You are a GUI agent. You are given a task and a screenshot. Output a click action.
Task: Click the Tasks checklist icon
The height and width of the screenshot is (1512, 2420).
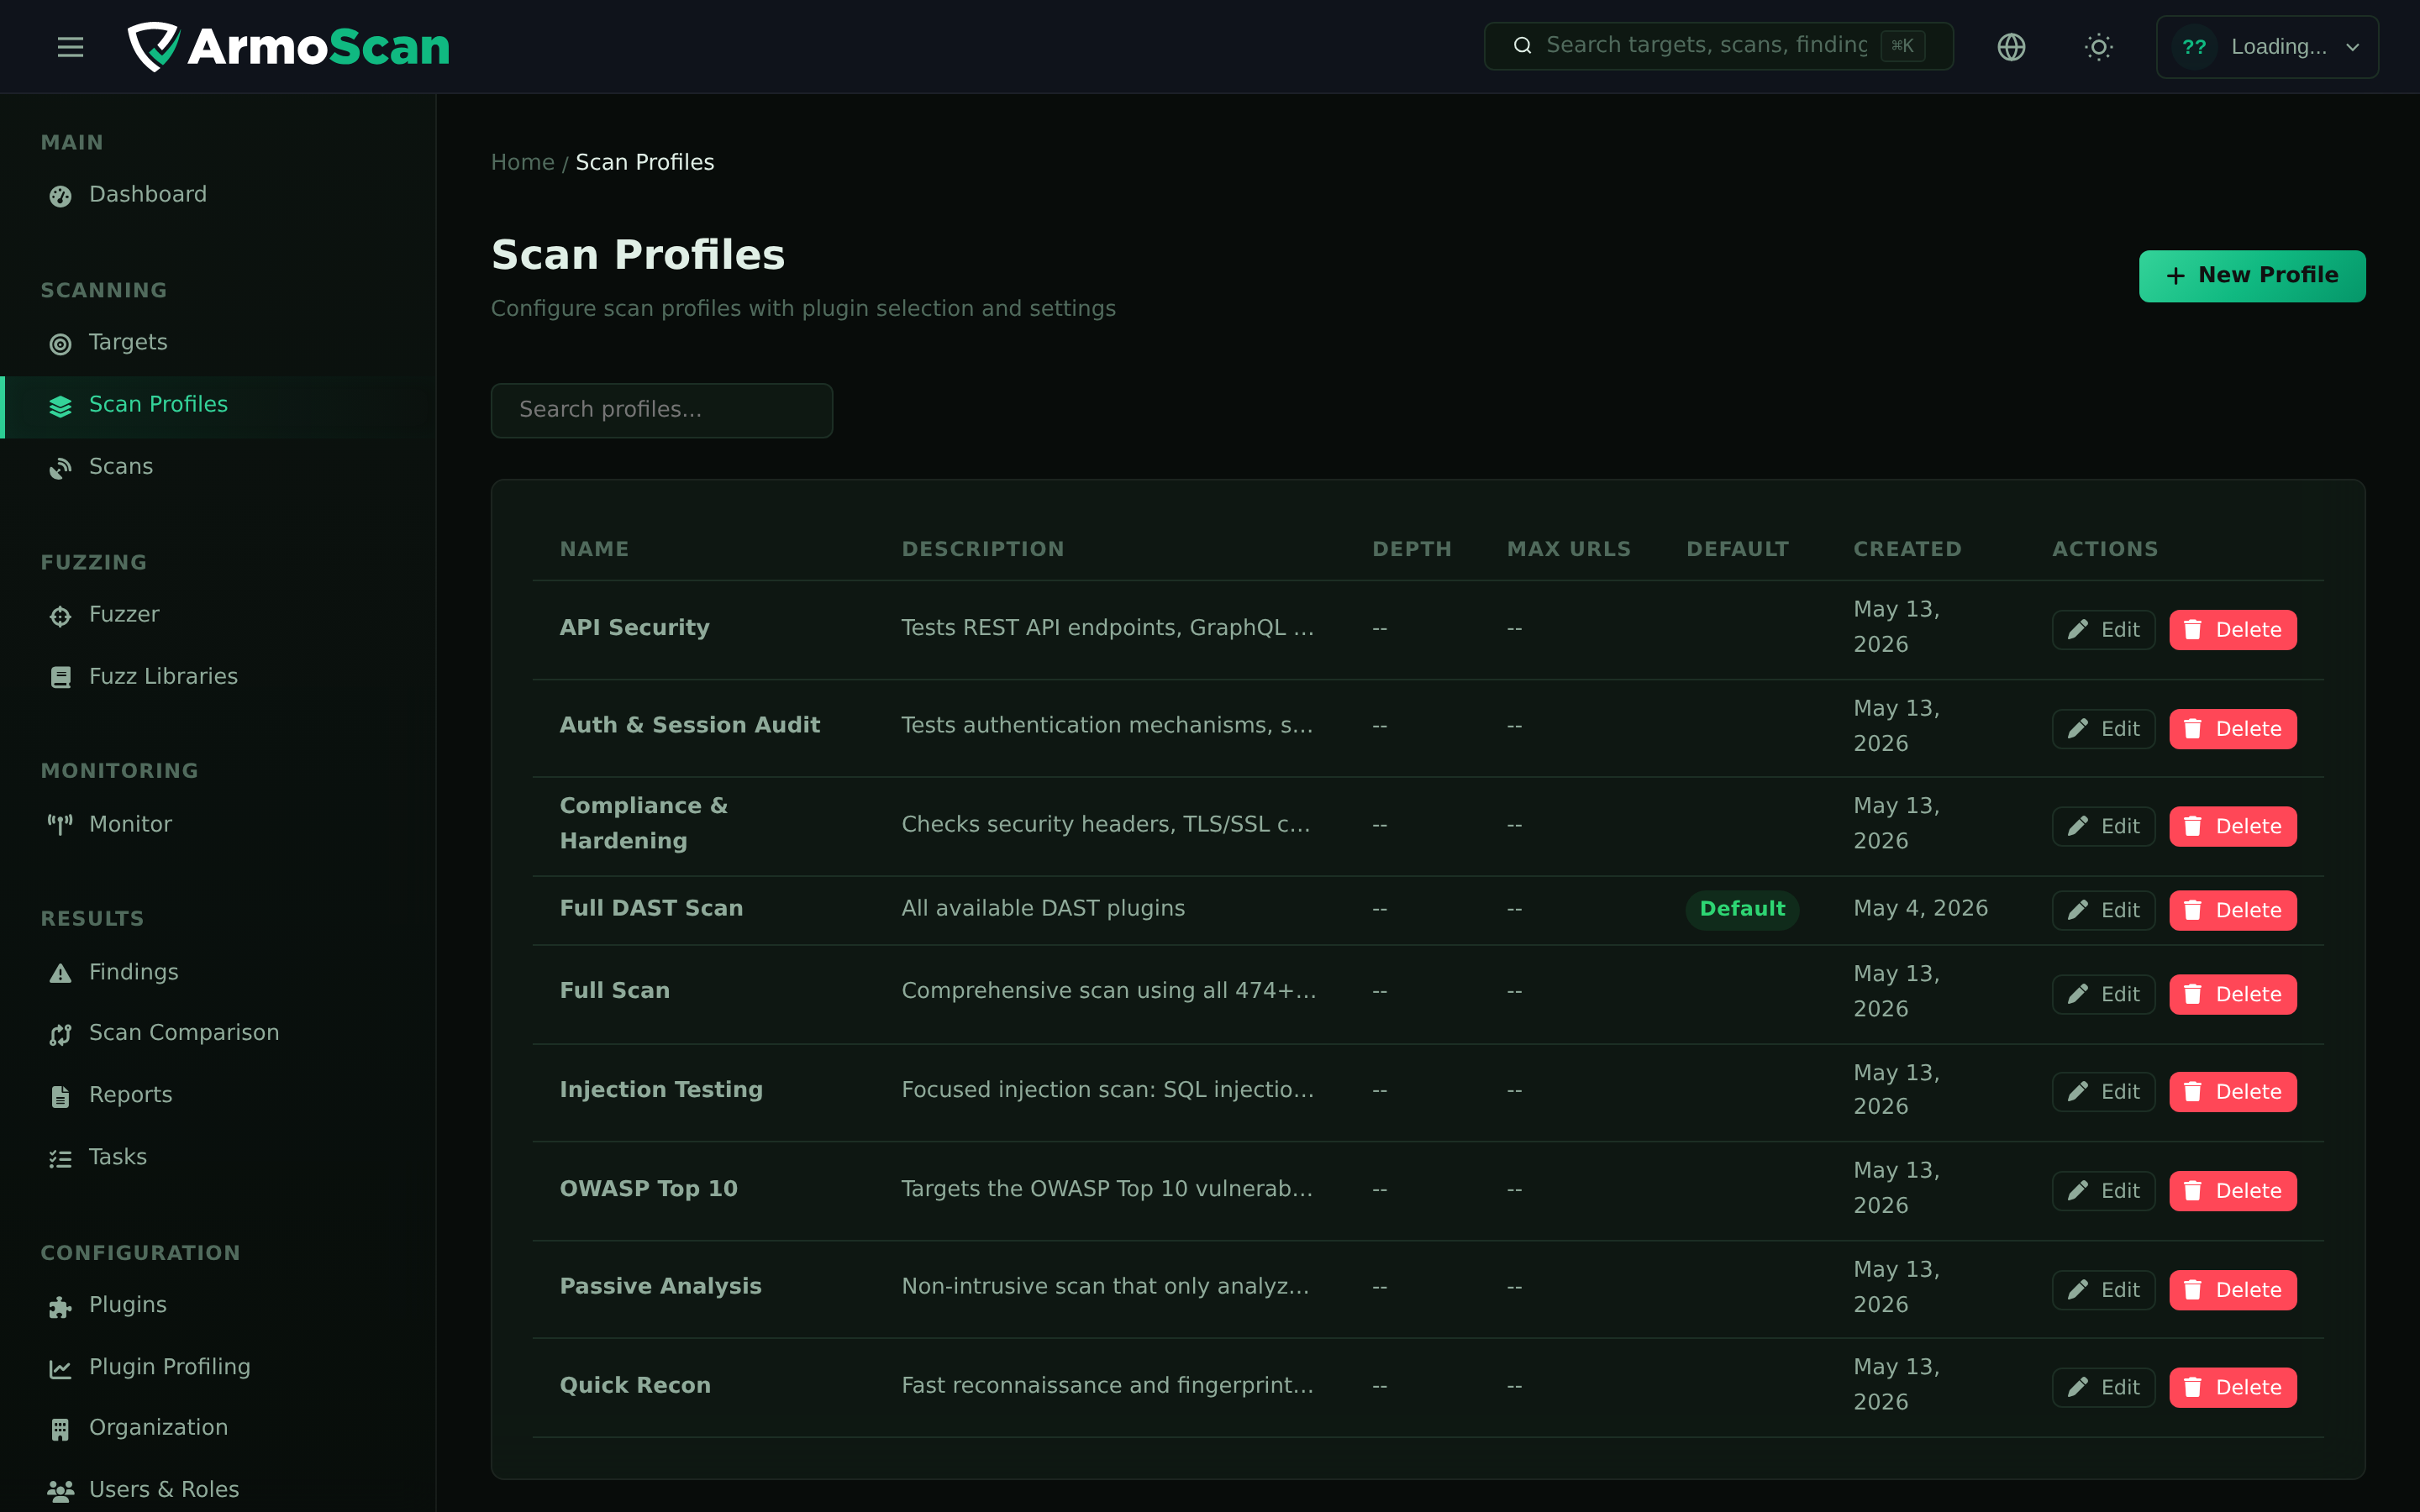pyautogui.click(x=61, y=1158)
